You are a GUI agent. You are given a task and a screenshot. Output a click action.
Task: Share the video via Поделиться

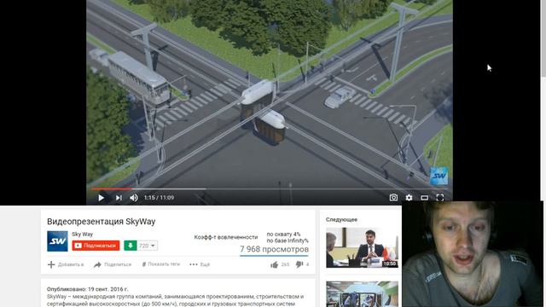113,264
